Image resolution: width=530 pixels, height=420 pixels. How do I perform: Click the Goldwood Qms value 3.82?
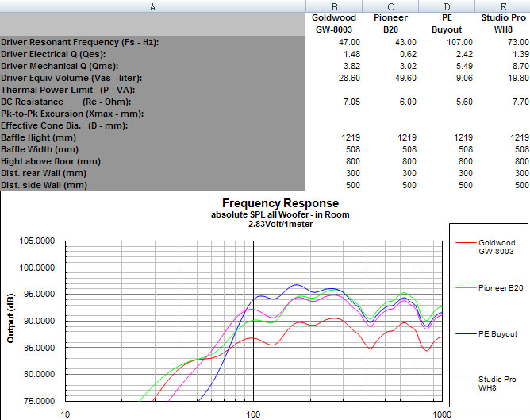(x=351, y=66)
